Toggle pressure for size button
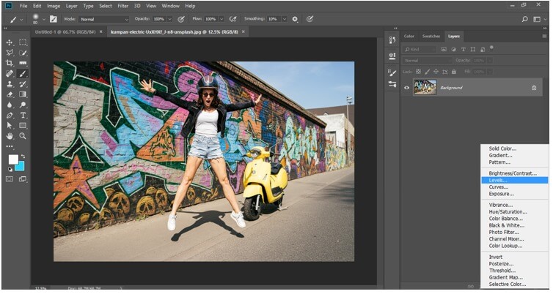The height and width of the screenshot is (294, 553). pyautogui.click(x=310, y=19)
